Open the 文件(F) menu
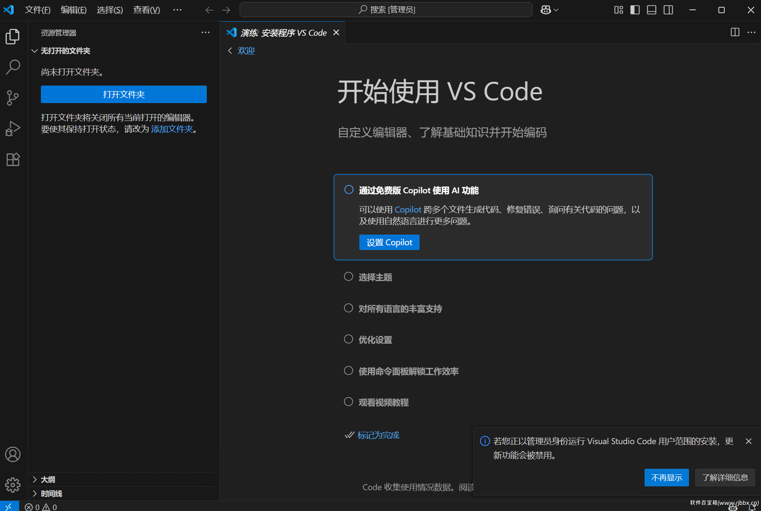This screenshot has height=511, width=761. click(38, 10)
